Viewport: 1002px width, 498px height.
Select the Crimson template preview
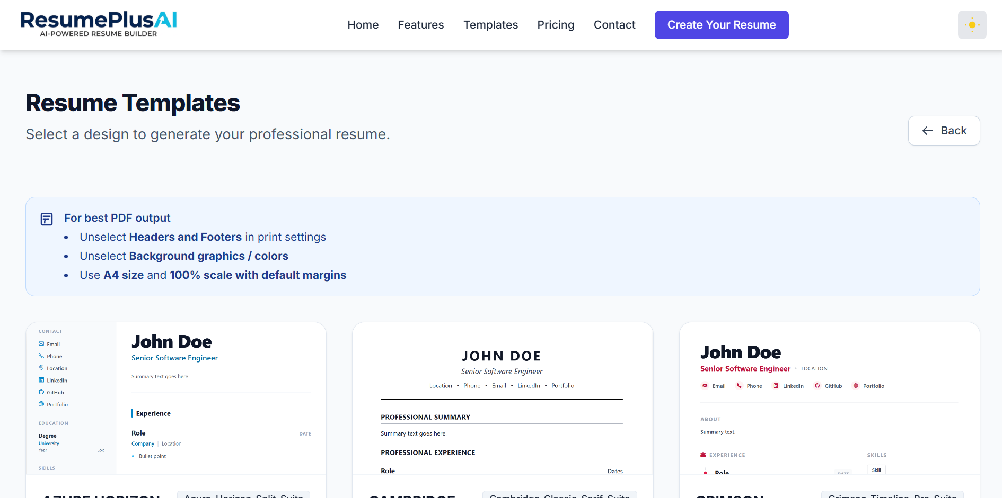click(829, 398)
